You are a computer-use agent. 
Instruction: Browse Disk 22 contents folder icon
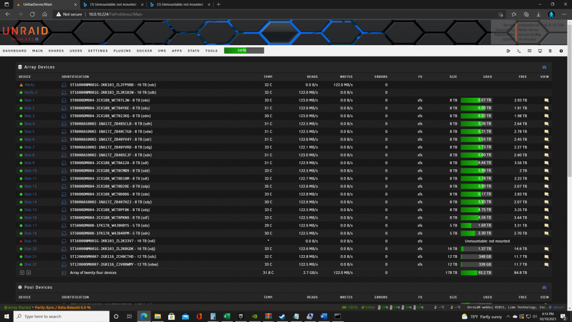pos(546,265)
